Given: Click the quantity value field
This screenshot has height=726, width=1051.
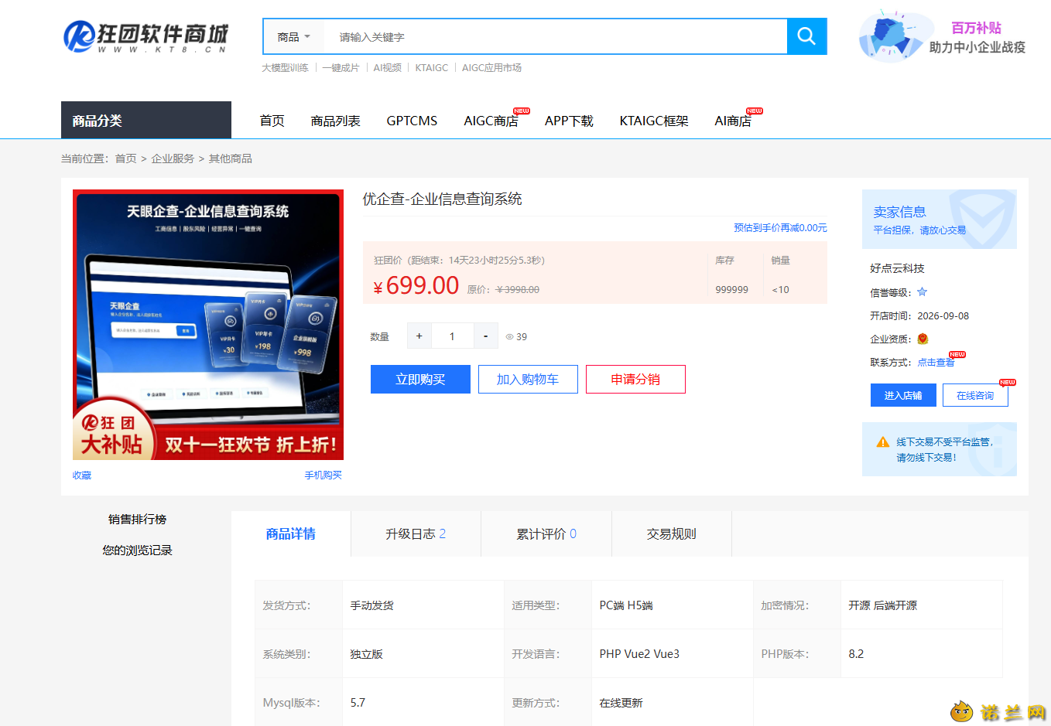Looking at the screenshot, I should pos(452,336).
